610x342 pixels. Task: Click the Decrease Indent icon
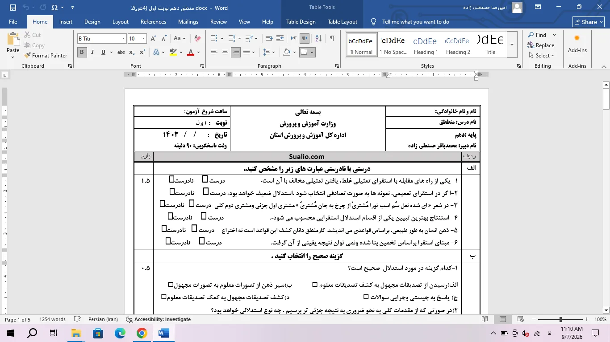point(269,39)
